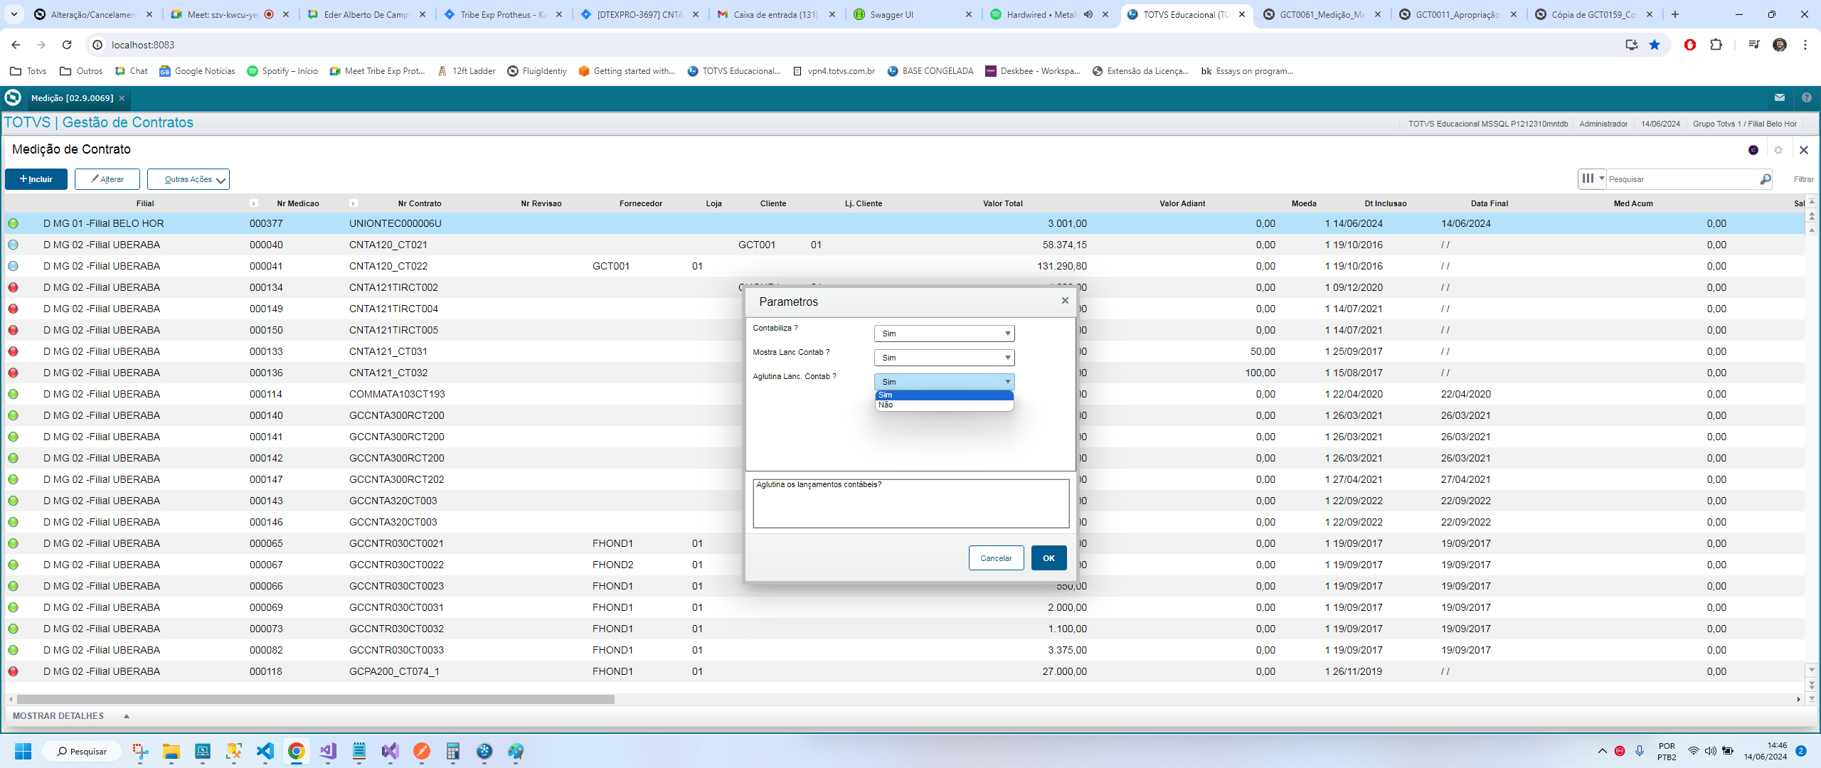The image size is (1821, 768).
Task: Open Mostra Lanc Contab dropdown
Action: pos(943,358)
